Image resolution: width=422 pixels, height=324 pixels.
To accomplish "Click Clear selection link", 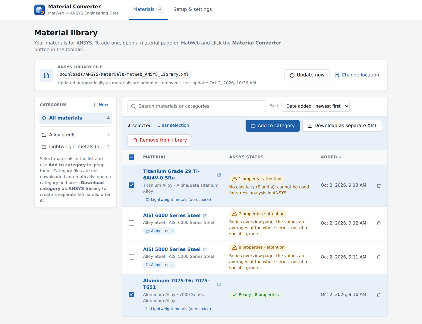I will point(173,125).
